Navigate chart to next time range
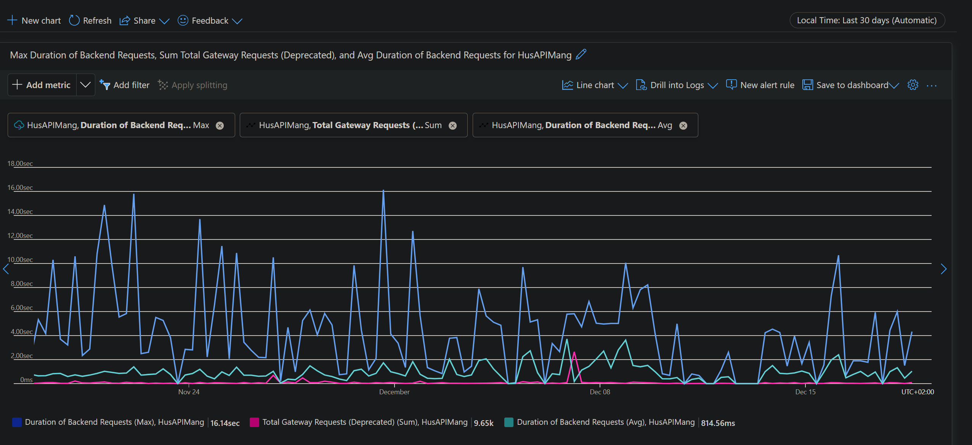 943,269
